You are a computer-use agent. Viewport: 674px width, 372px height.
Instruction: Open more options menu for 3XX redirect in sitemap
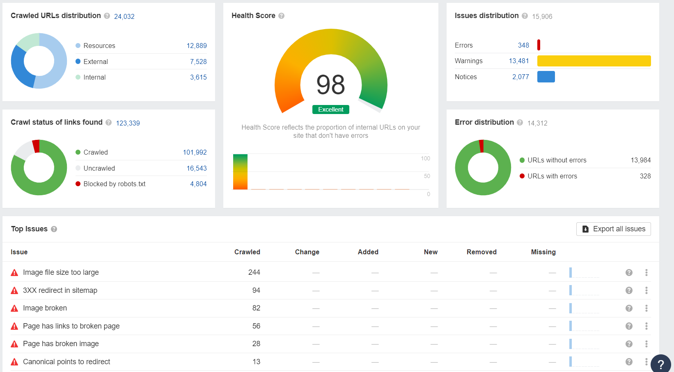[646, 290]
